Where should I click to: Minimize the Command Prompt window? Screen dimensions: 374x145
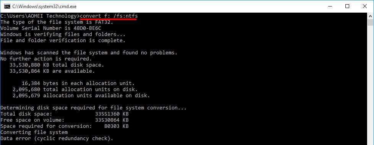[330, 7]
